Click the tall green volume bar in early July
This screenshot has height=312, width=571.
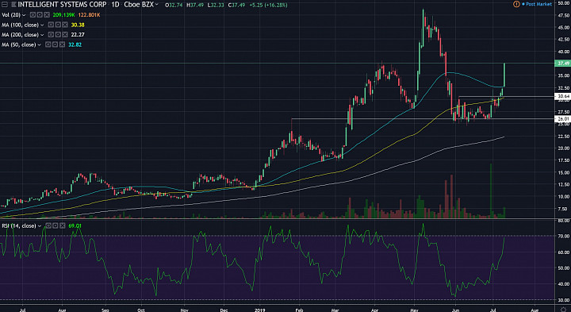point(491,191)
